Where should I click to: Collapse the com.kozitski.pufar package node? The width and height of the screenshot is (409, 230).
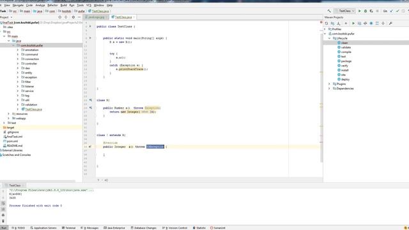[x=13, y=45]
